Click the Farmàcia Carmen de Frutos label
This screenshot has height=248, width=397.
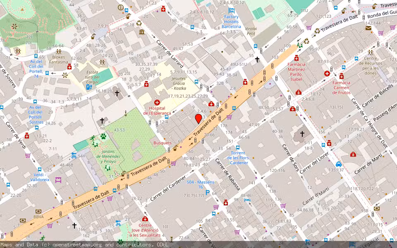[x=341, y=88]
